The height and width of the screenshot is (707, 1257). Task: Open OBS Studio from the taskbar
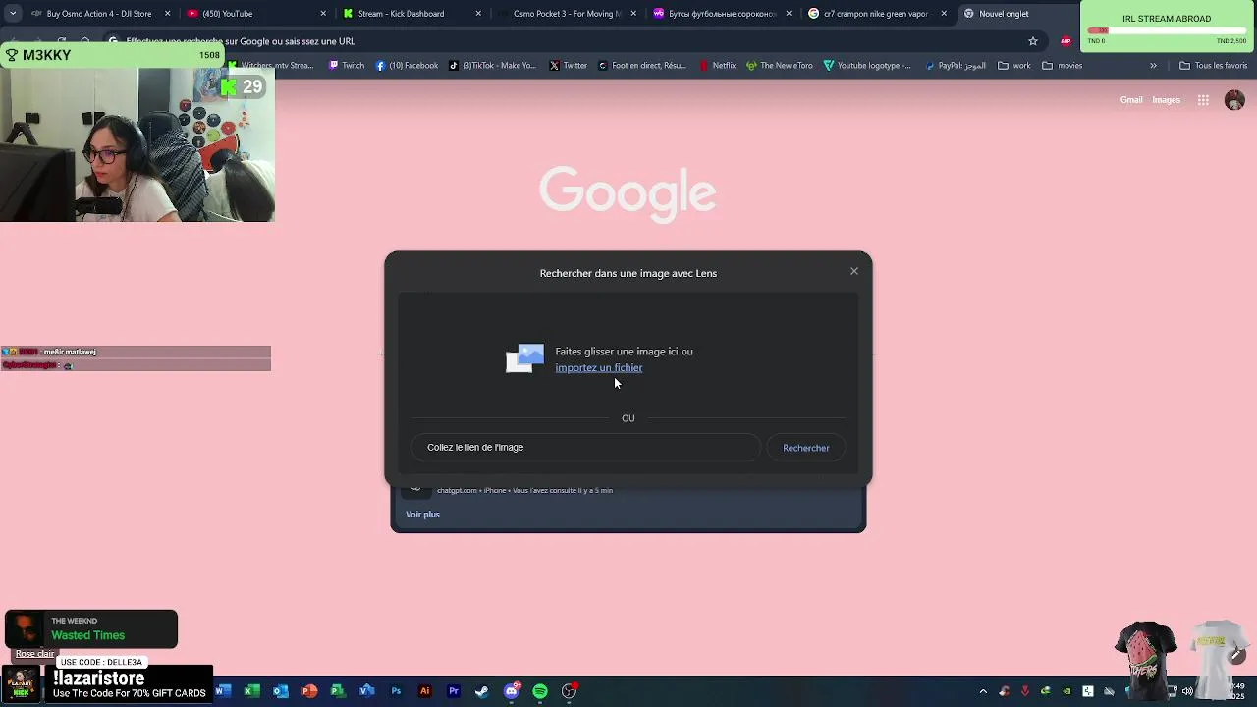click(x=569, y=691)
